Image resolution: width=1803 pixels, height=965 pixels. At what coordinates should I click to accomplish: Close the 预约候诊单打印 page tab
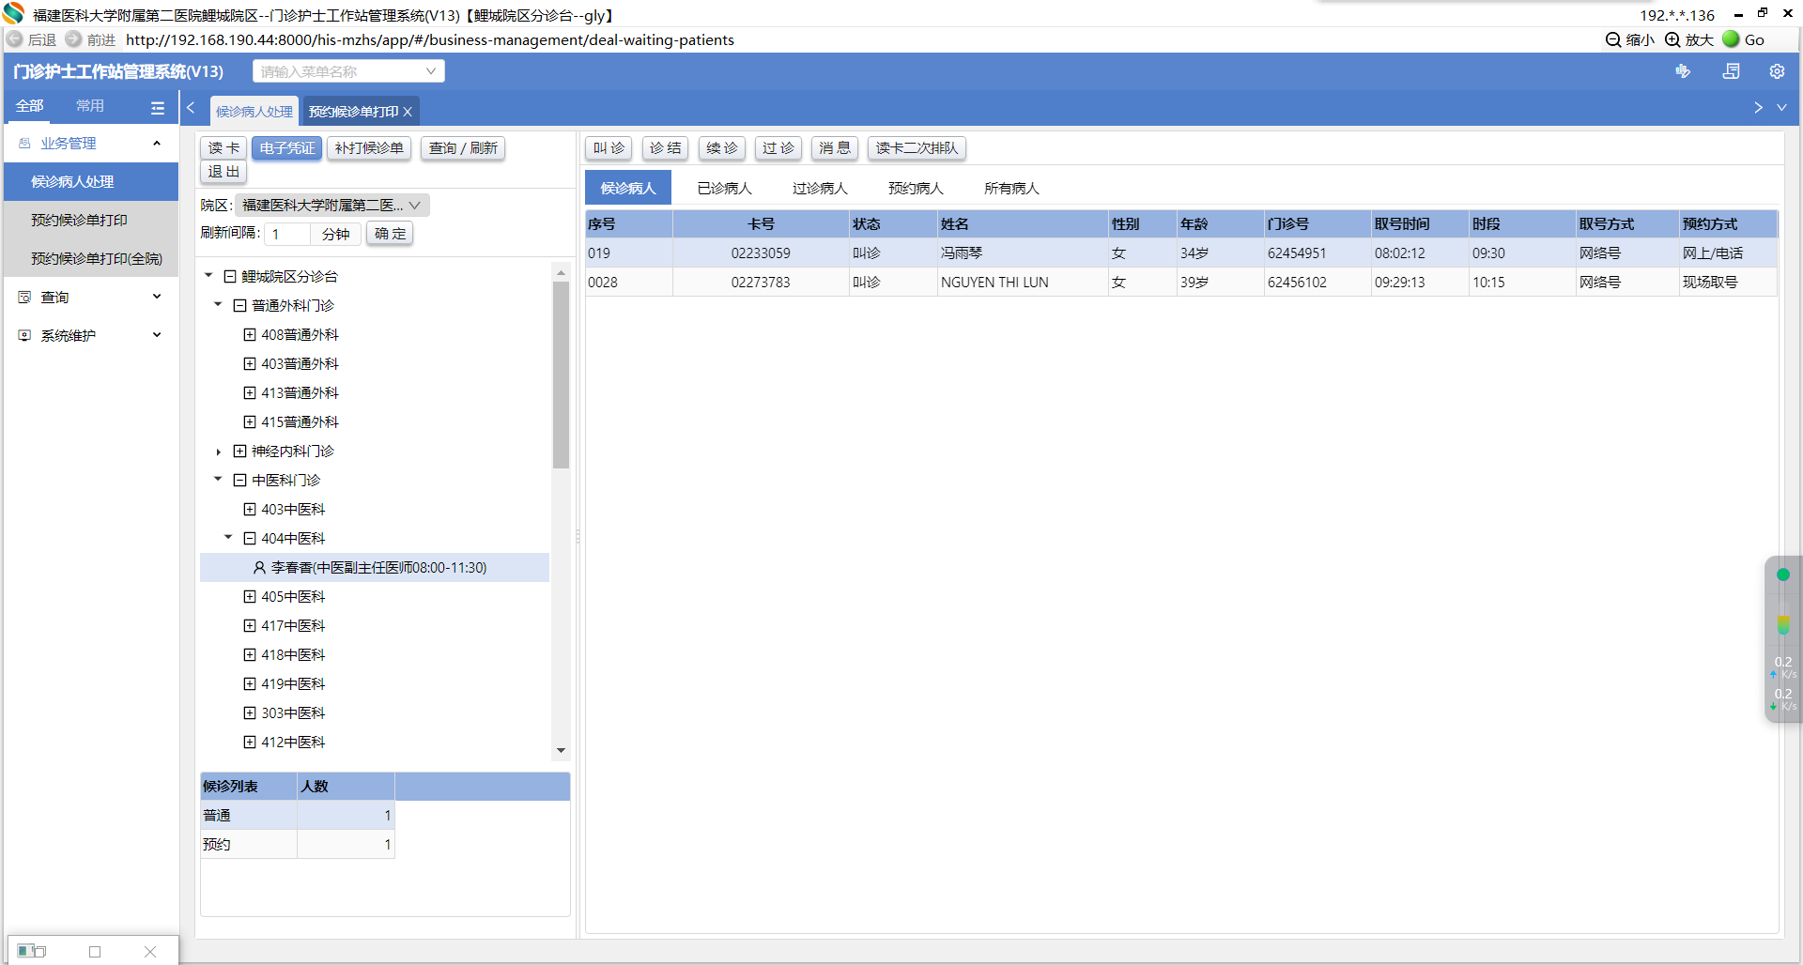point(408,112)
